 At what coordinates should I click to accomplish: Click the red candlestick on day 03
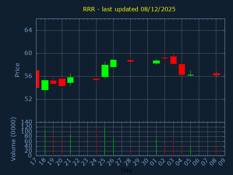click(x=173, y=60)
